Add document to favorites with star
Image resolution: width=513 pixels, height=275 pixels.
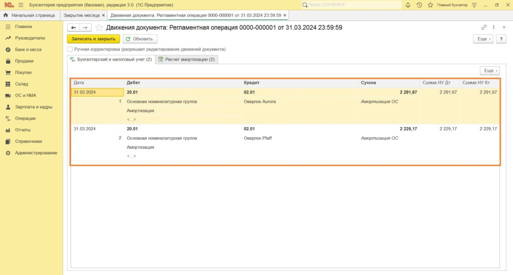click(x=99, y=28)
